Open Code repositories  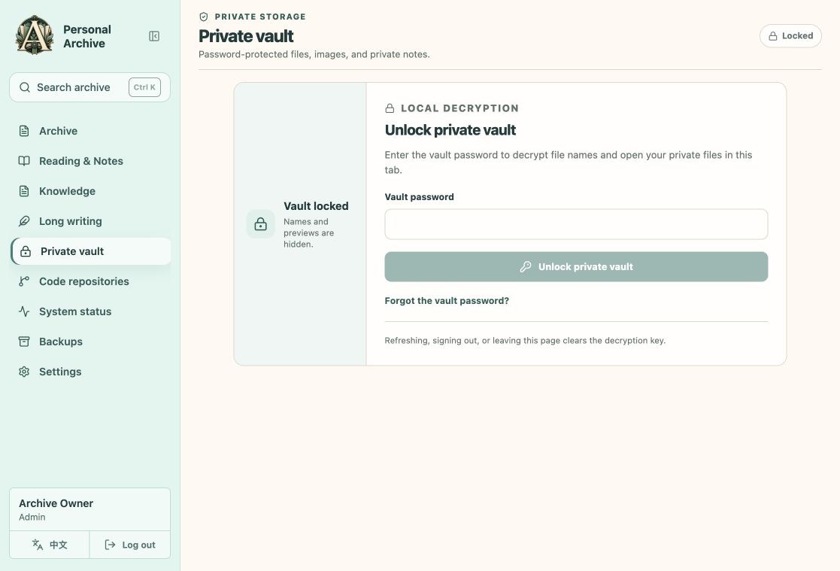pos(90,281)
